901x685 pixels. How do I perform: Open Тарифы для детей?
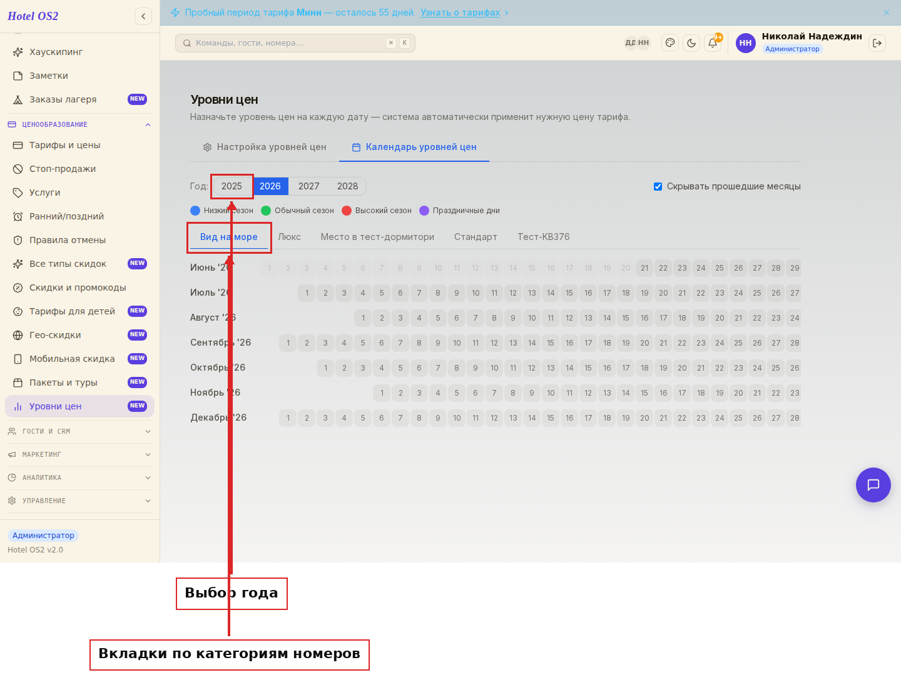point(79,311)
